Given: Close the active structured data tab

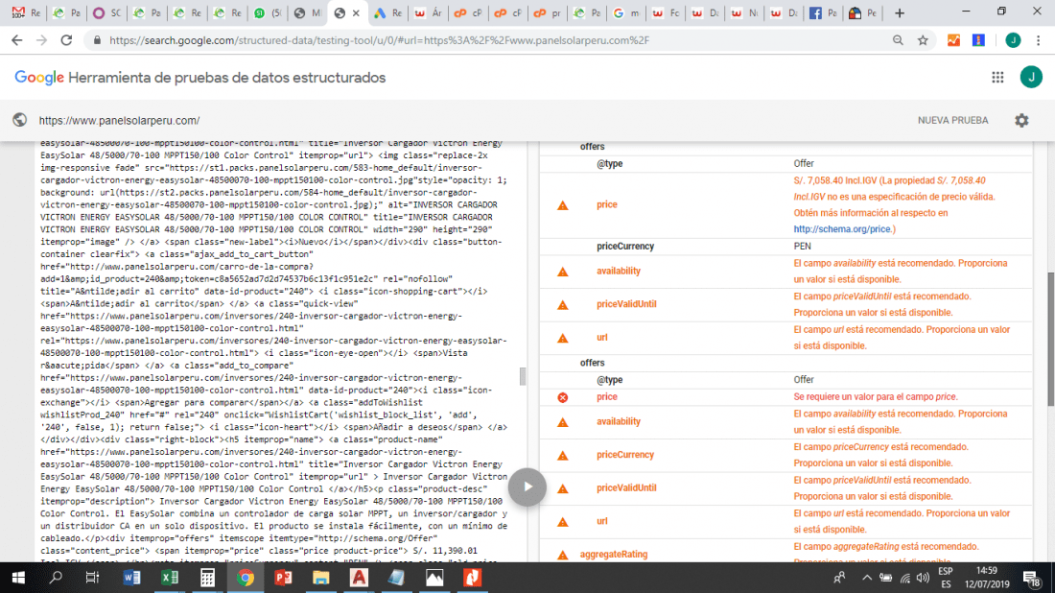Looking at the screenshot, I should pyautogui.click(x=356, y=12).
